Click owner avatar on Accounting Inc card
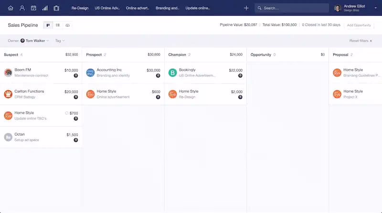Viewport: 382px width, 213px height. (x=158, y=75)
